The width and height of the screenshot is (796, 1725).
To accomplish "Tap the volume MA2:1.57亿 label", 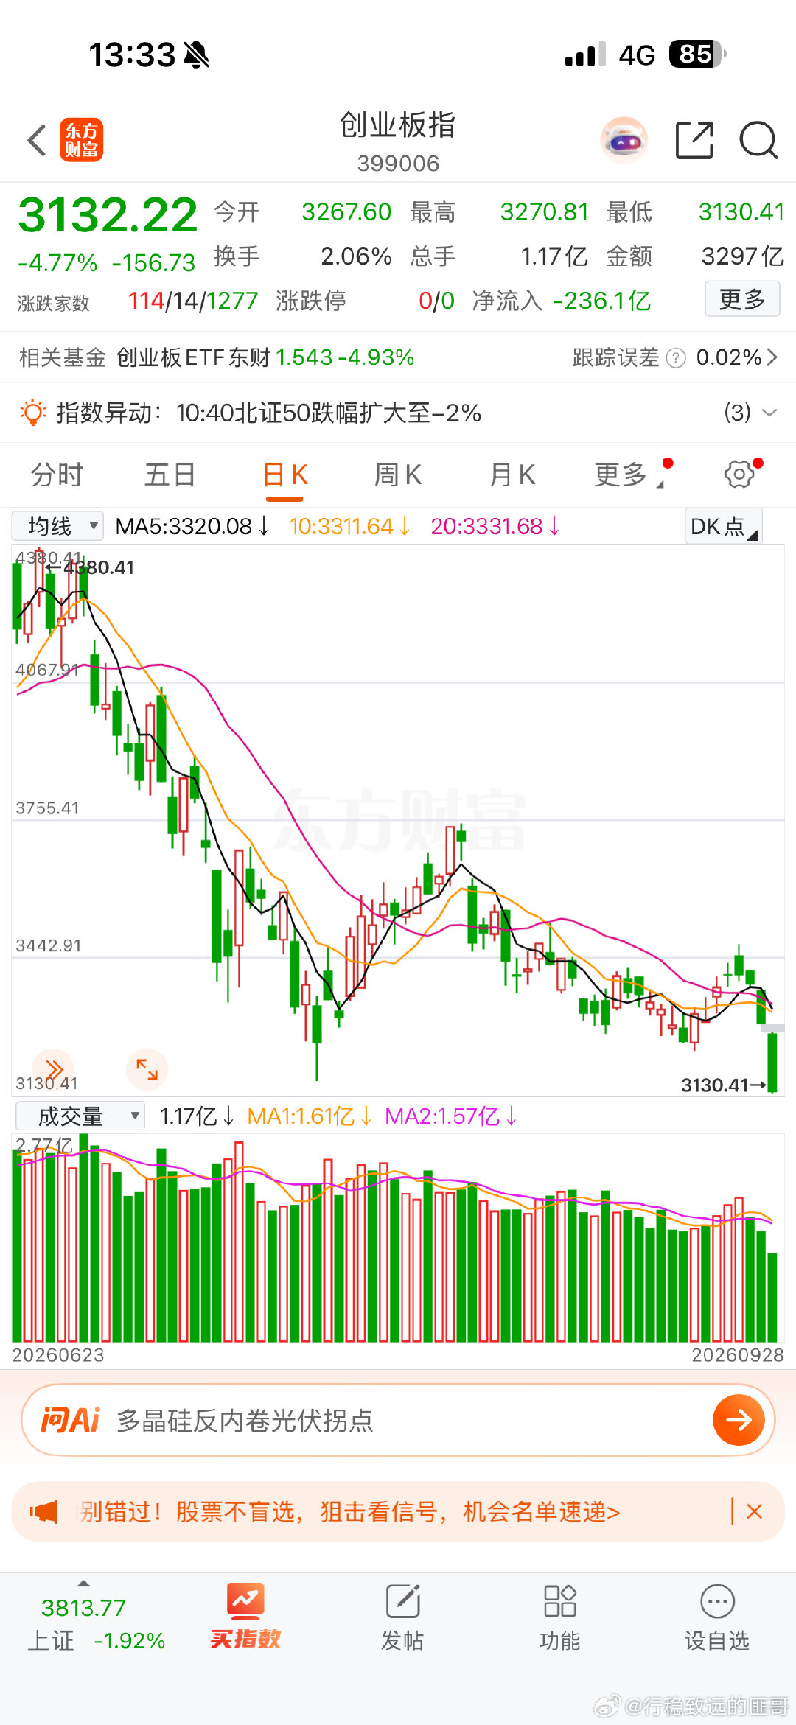I will point(451,1116).
